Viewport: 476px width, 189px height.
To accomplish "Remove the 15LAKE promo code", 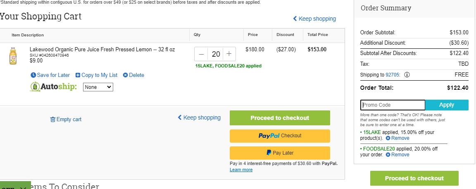I will tap(397, 138).
